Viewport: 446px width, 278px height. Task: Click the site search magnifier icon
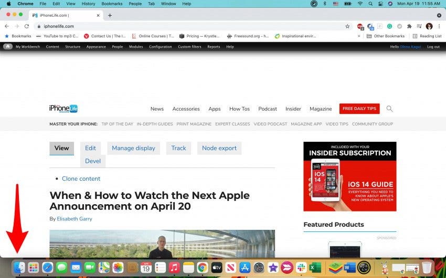[x=389, y=109]
